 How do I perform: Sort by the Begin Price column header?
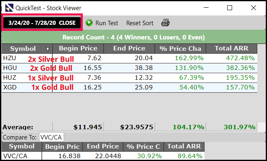[x=78, y=49]
